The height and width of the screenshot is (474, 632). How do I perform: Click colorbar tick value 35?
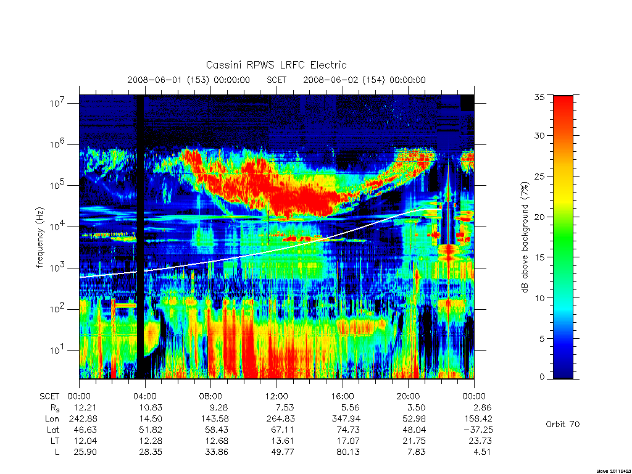point(539,97)
